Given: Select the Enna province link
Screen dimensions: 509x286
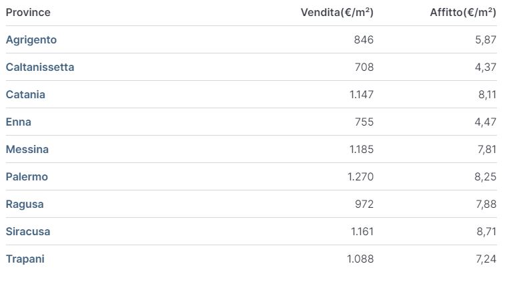Looking at the screenshot, I should (x=19, y=122).
